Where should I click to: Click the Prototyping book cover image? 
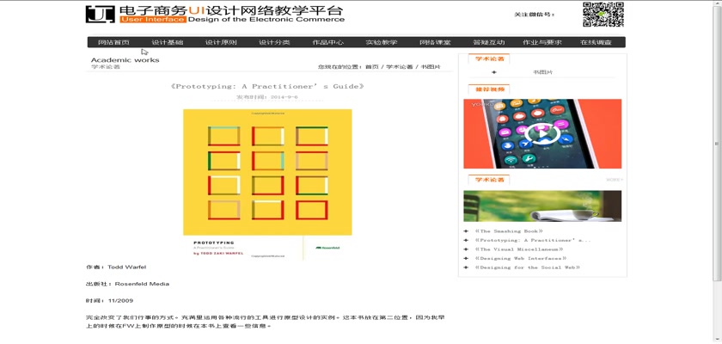click(267, 184)
